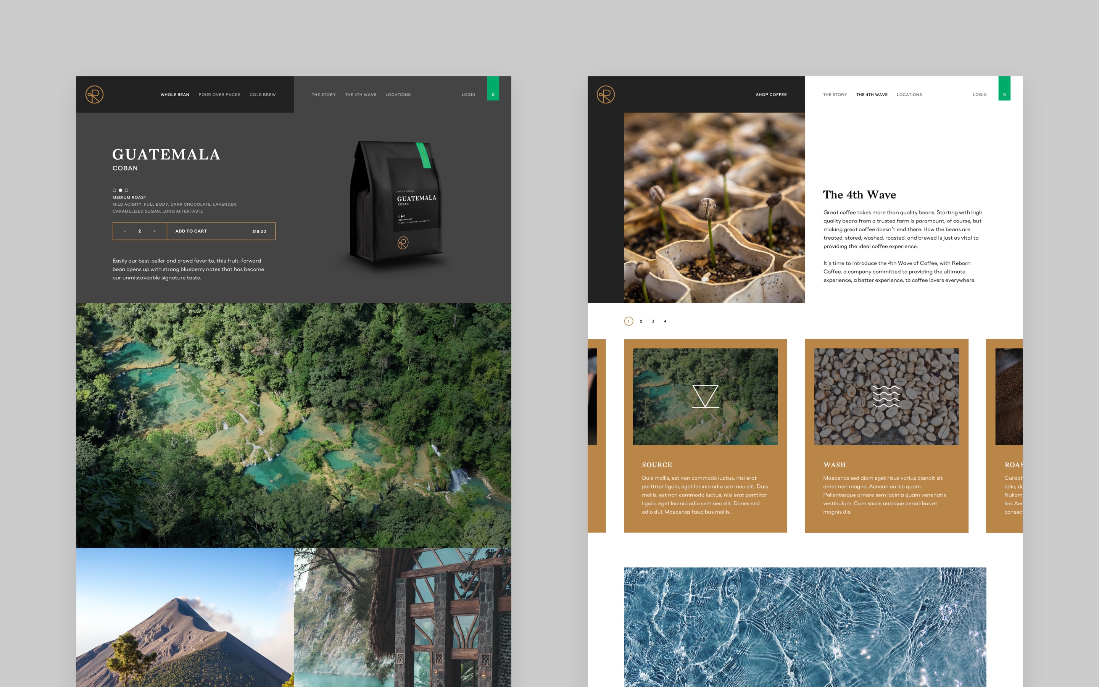Click the triangle icon on the Source card
Viewport: 1099px width, 687px height.
705,396
